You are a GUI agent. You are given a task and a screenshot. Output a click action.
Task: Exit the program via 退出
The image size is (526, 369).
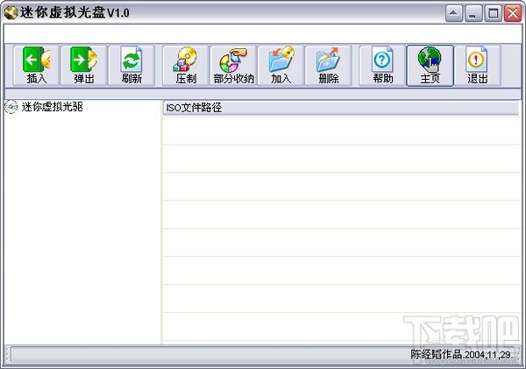coord(478,66)
